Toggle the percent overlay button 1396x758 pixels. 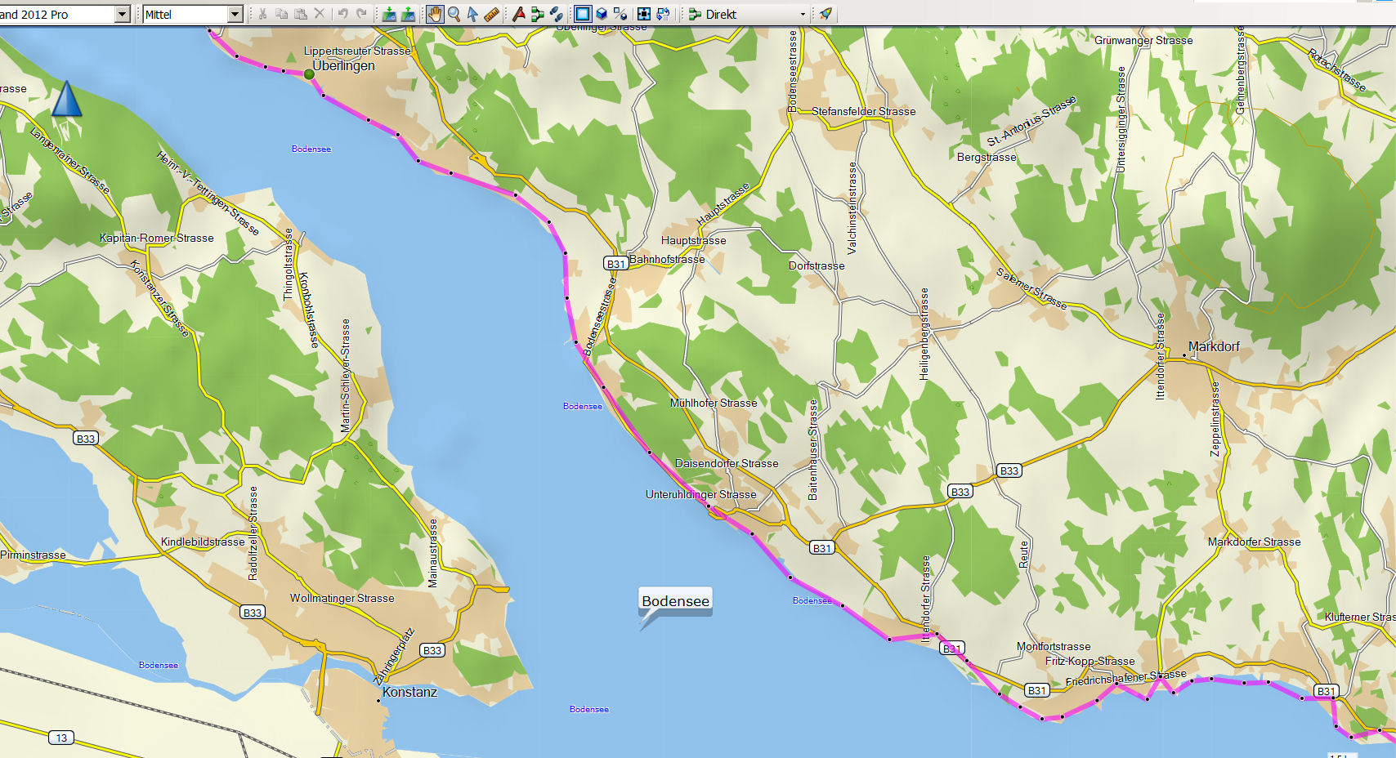pyautogui.click(x=620, y=14)
